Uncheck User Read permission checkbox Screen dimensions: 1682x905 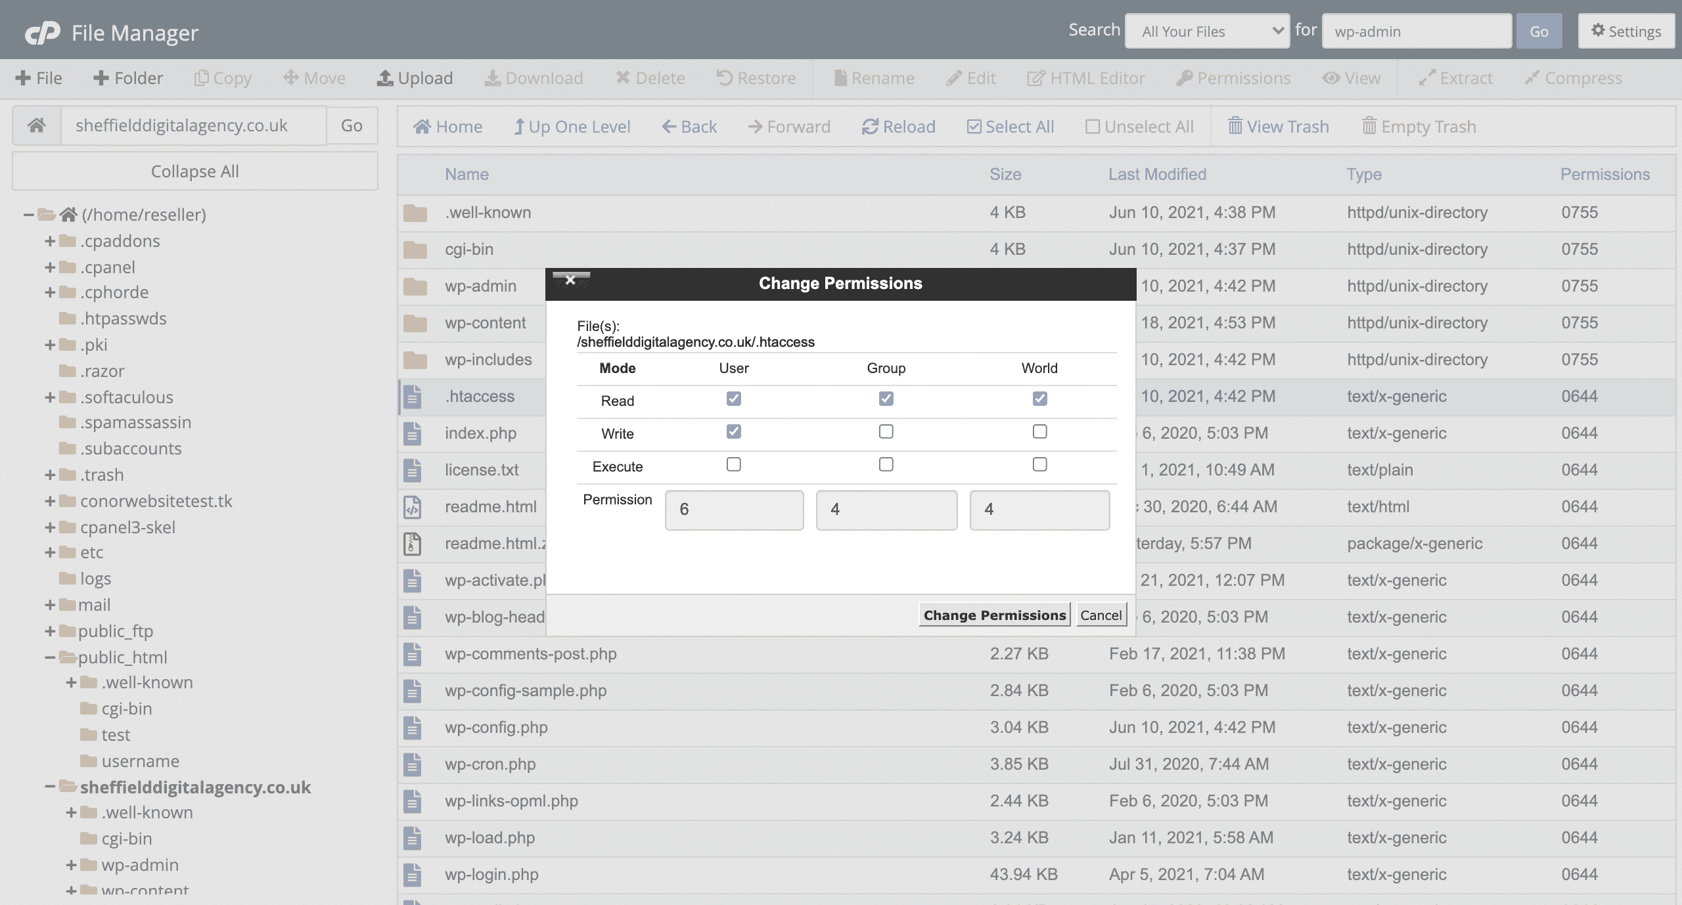tap(734, 399)
